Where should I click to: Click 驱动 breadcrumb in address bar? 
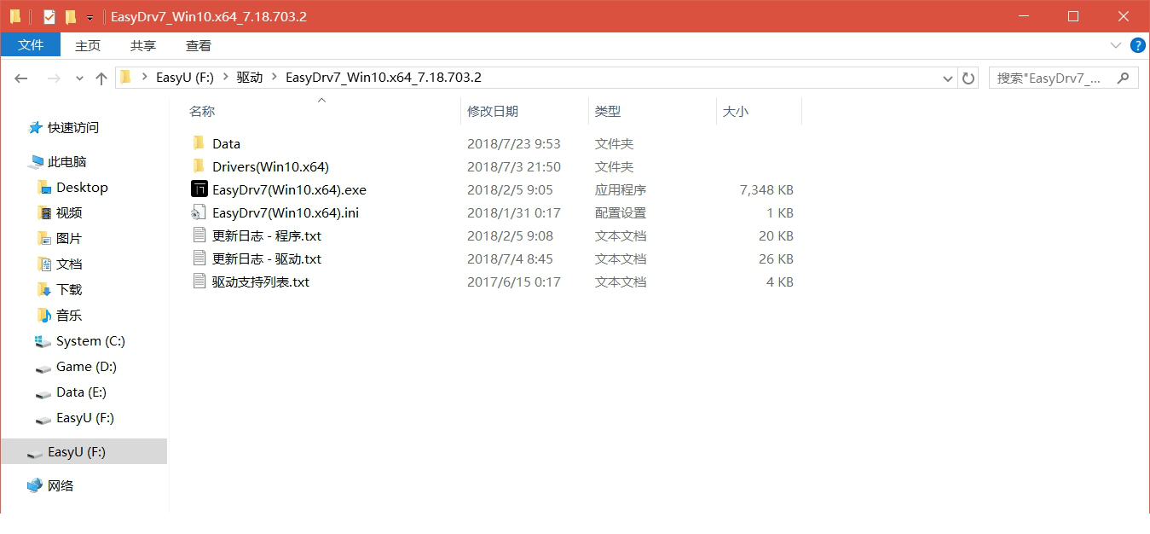coord(250,77)
